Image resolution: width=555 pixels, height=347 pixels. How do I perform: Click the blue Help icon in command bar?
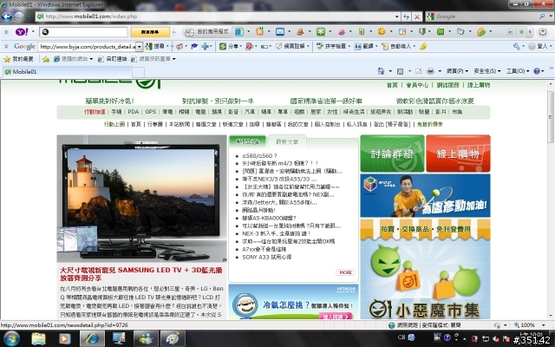tap(537, 71)
